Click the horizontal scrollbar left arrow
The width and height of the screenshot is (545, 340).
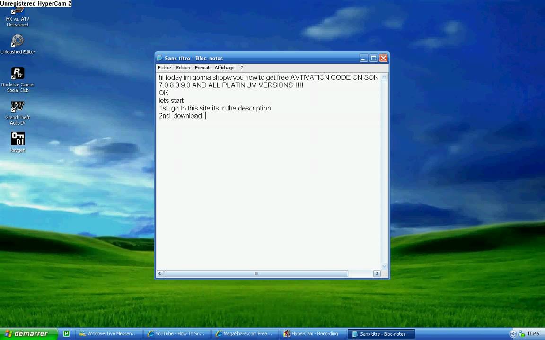160,273
